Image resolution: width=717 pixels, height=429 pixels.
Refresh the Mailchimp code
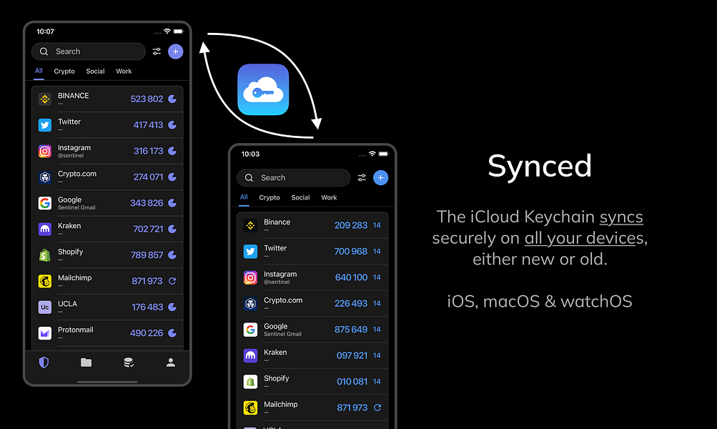(x=172, y=281)
